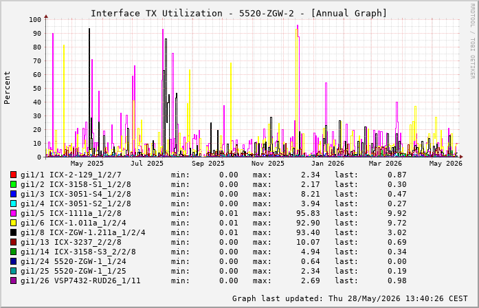
Task: Click legend label gi1/24 5520-ZGW-1_1/24
Action: 74,261
